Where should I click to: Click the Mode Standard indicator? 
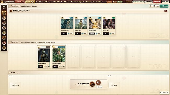tap(87, 2)
